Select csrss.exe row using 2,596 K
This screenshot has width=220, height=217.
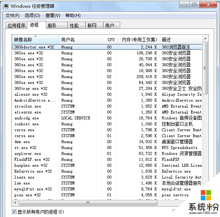tap(107, 136)
